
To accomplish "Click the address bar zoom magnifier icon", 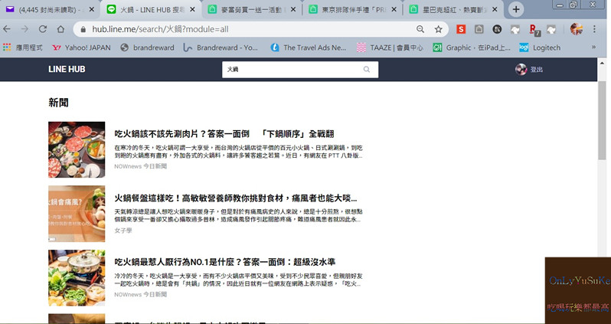I will click(x=420, y=29).
